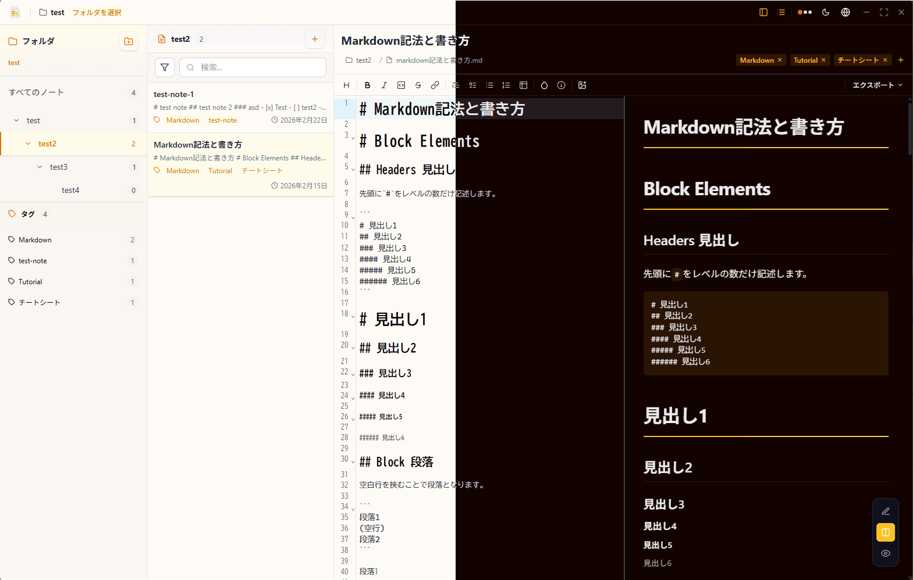
Task: Collapse the test3 folder chevron
Action: (x=40, y=167)
